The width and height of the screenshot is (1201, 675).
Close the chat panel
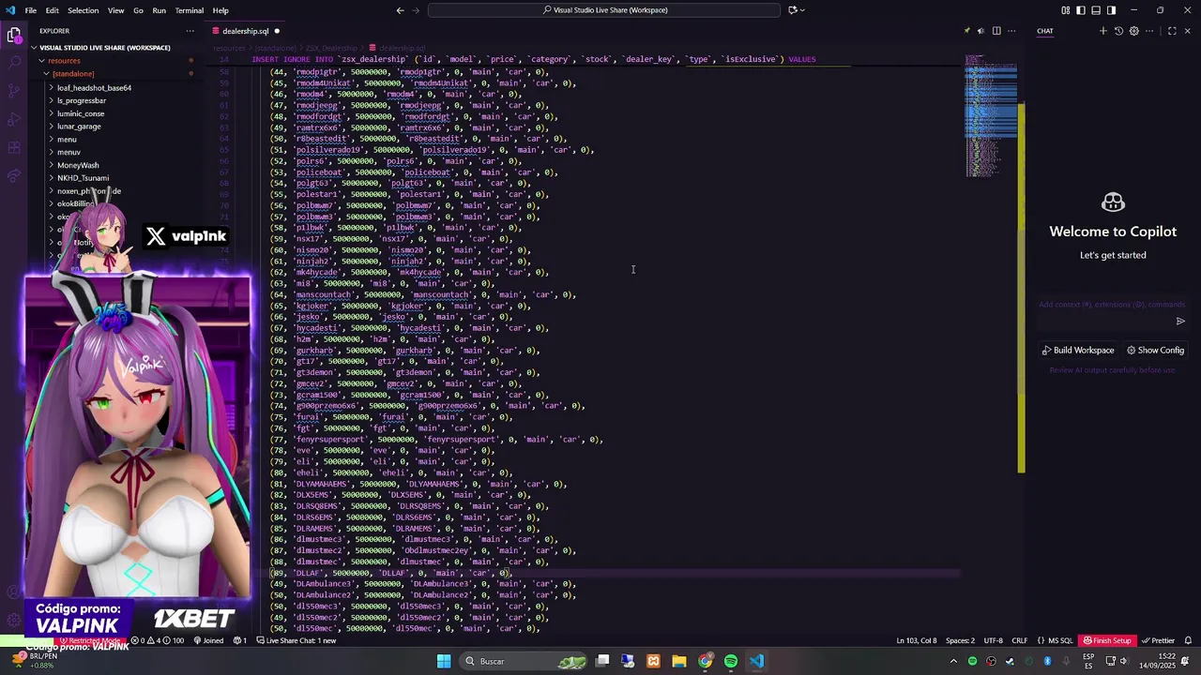[x=1188, y=31]
